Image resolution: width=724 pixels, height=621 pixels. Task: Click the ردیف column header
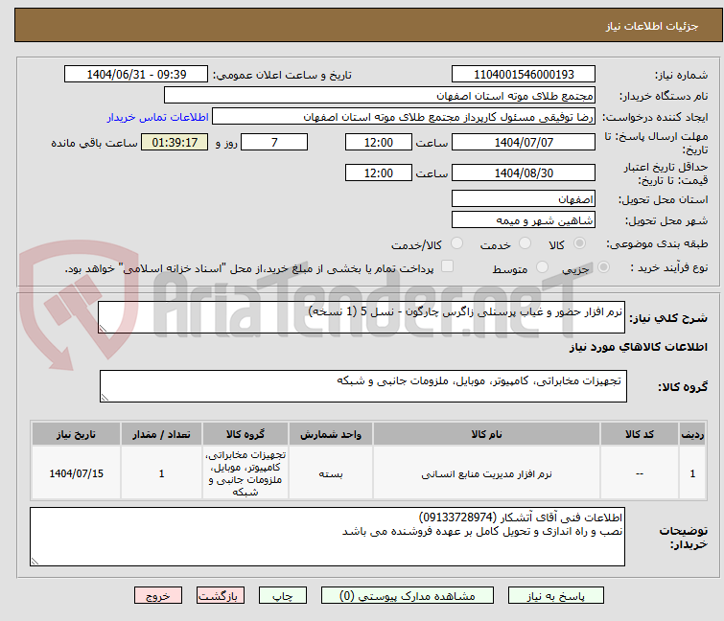click(692, 434)
